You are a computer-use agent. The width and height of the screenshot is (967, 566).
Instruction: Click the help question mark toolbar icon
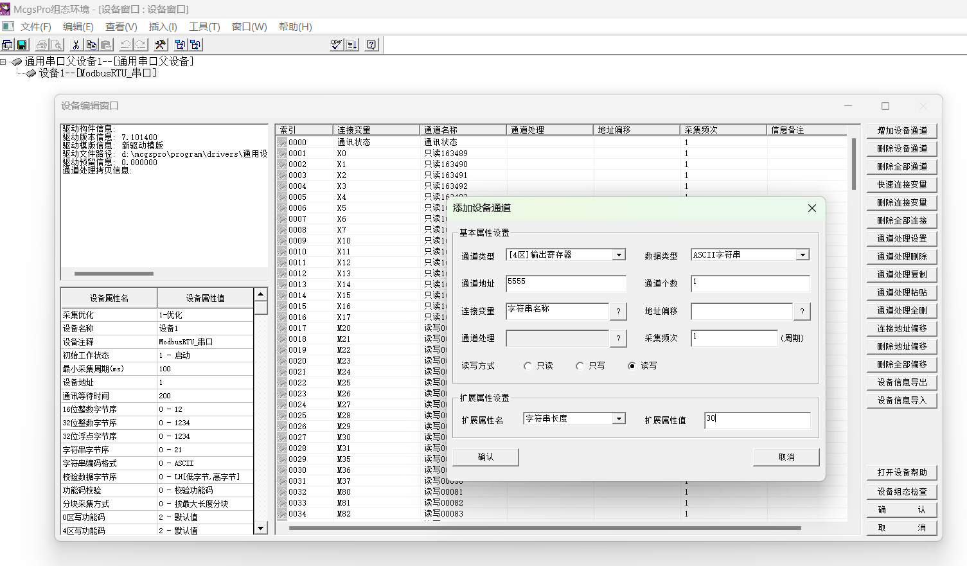point(371,44)
